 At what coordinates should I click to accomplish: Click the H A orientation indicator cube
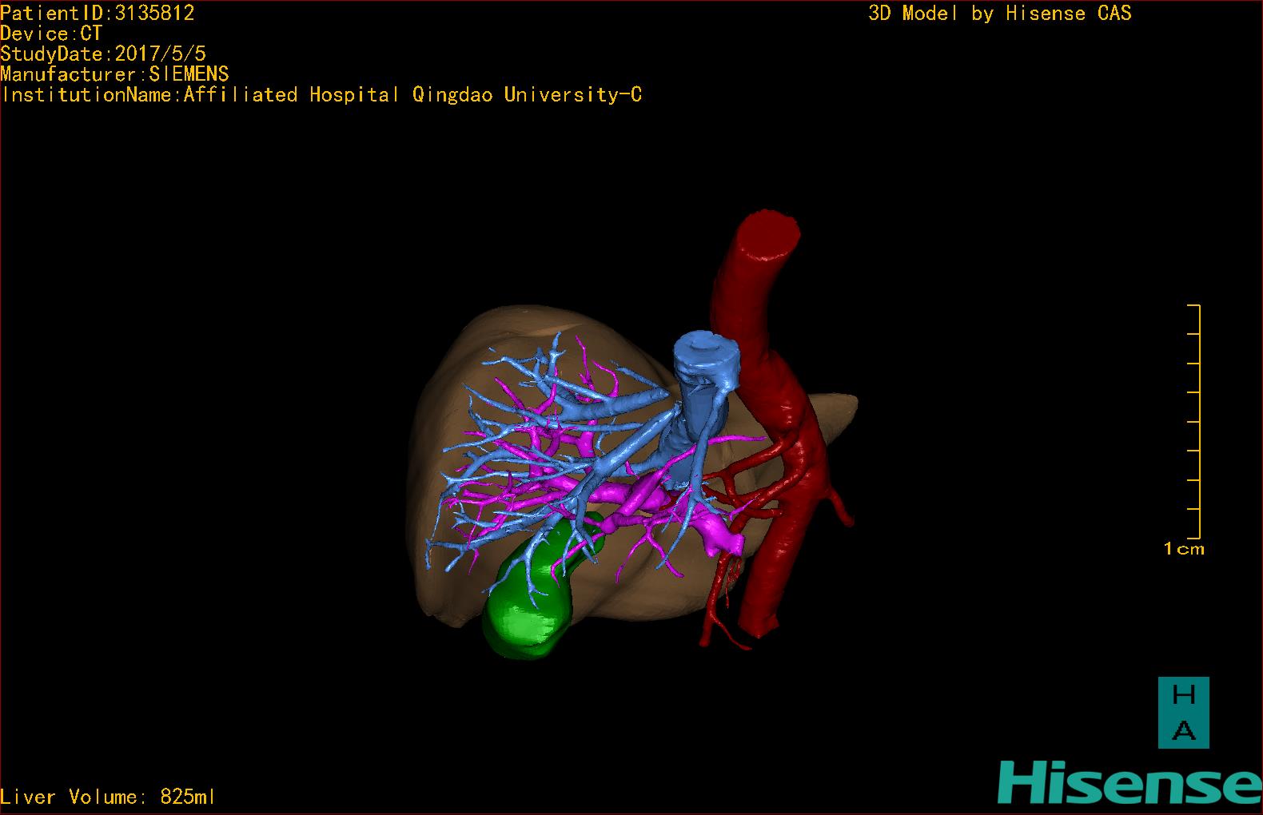click(x=1183, y=713)
